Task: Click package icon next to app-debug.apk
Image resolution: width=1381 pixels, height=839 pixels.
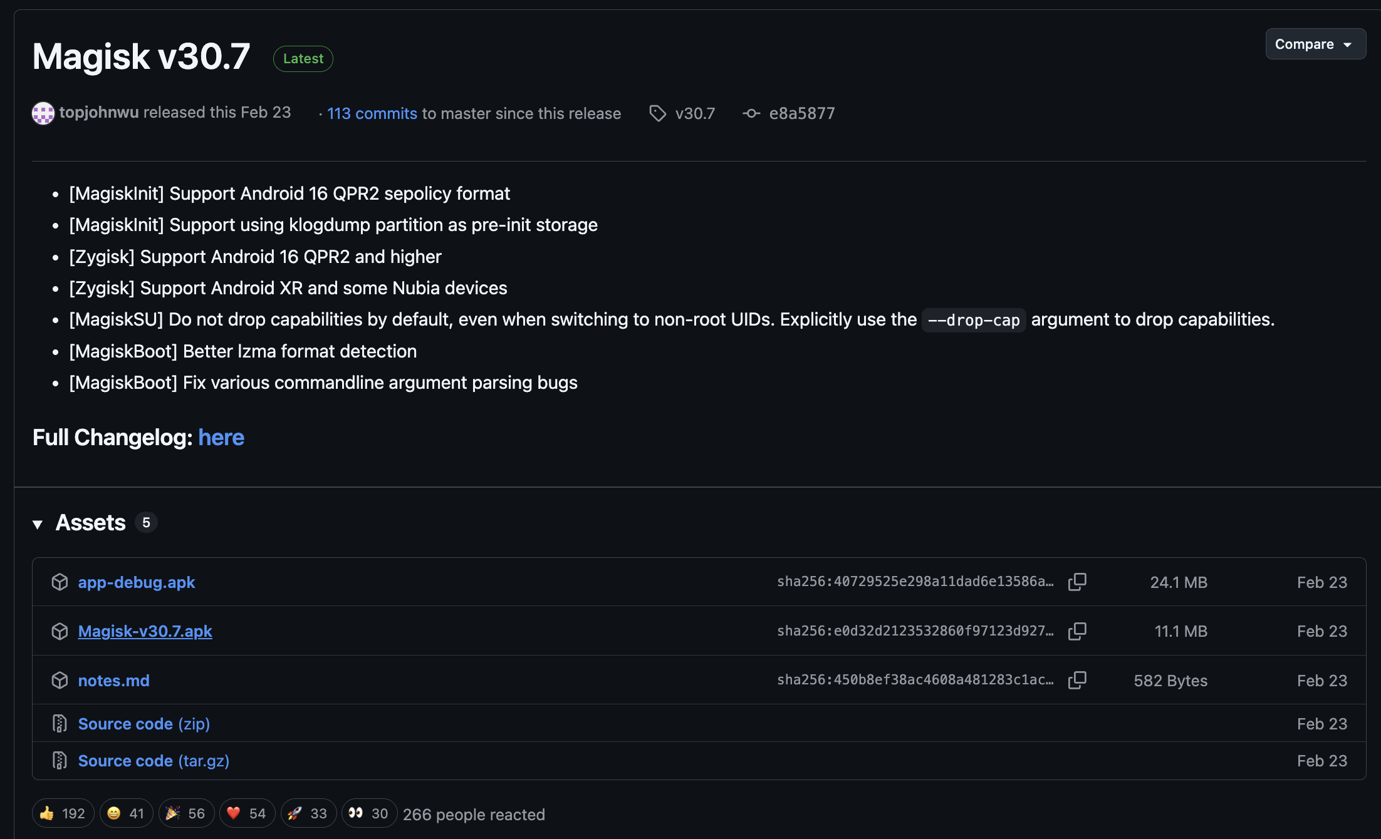Action: [60, 582]
